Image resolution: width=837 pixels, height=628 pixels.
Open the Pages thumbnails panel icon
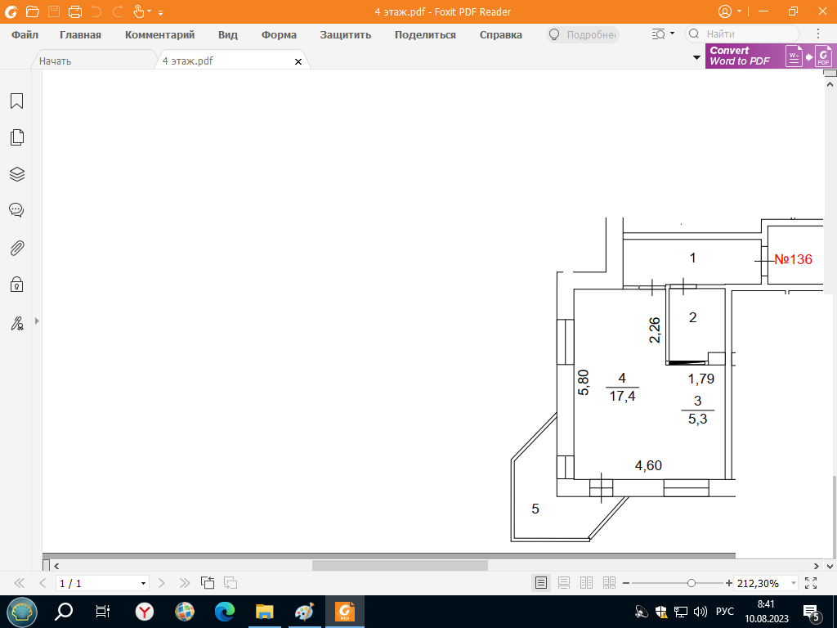[17, 137]
